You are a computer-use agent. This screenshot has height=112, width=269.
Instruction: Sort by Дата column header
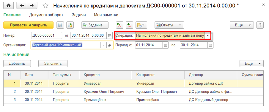pyautogui.click(x=34, y=75)
